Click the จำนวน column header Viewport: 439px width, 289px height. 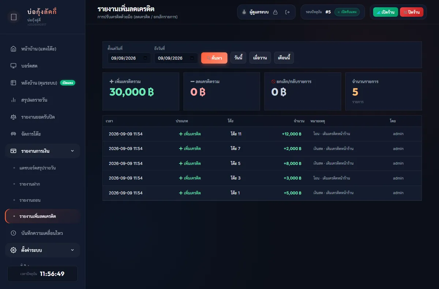(299, 121)
